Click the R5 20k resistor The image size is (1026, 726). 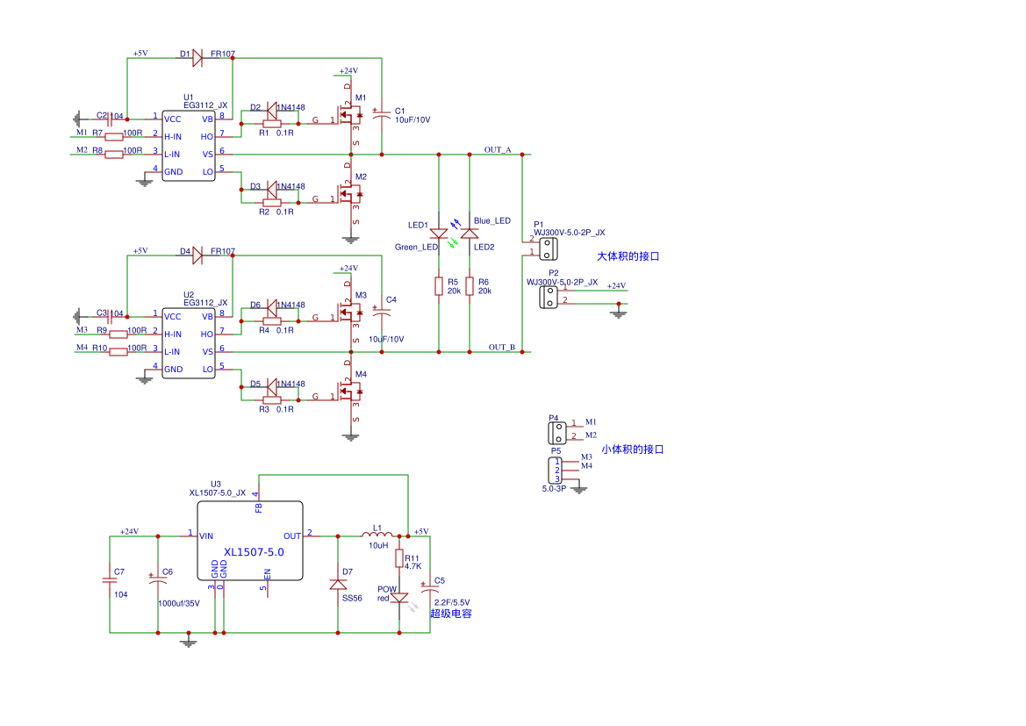click(x=438, y=286)
